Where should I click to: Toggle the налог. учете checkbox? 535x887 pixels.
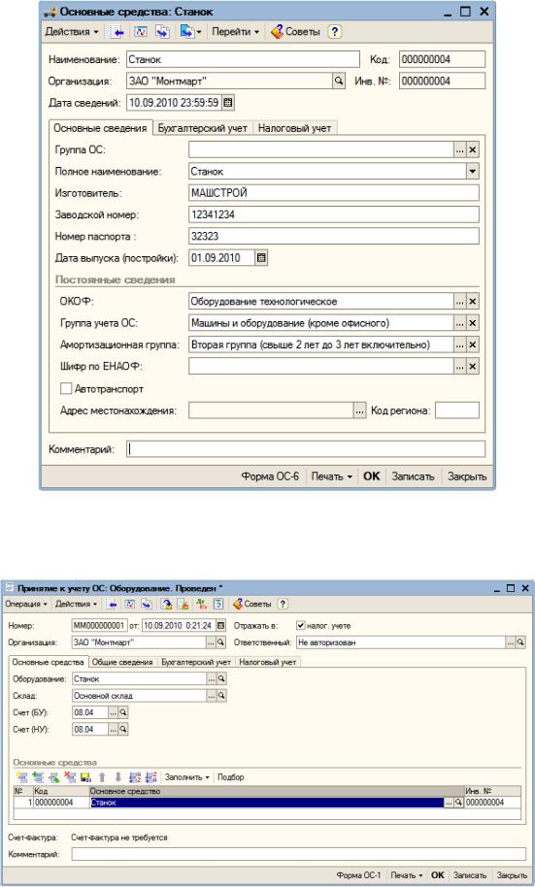pos(301,626)
